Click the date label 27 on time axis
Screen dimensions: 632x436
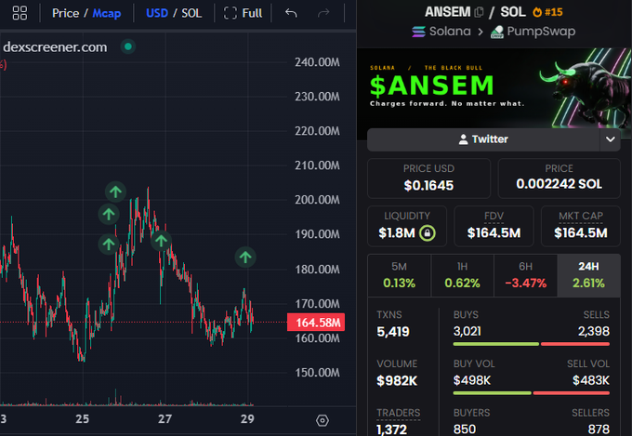click(x=165, y=419)
